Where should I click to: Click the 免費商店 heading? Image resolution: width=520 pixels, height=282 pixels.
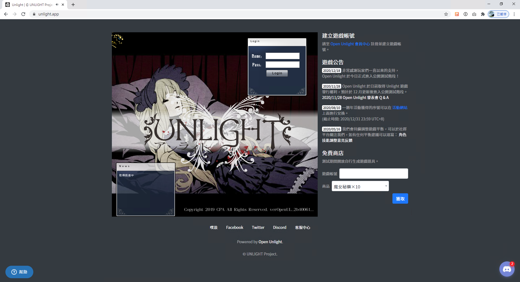pyautogui.click(x=333, y=153)
